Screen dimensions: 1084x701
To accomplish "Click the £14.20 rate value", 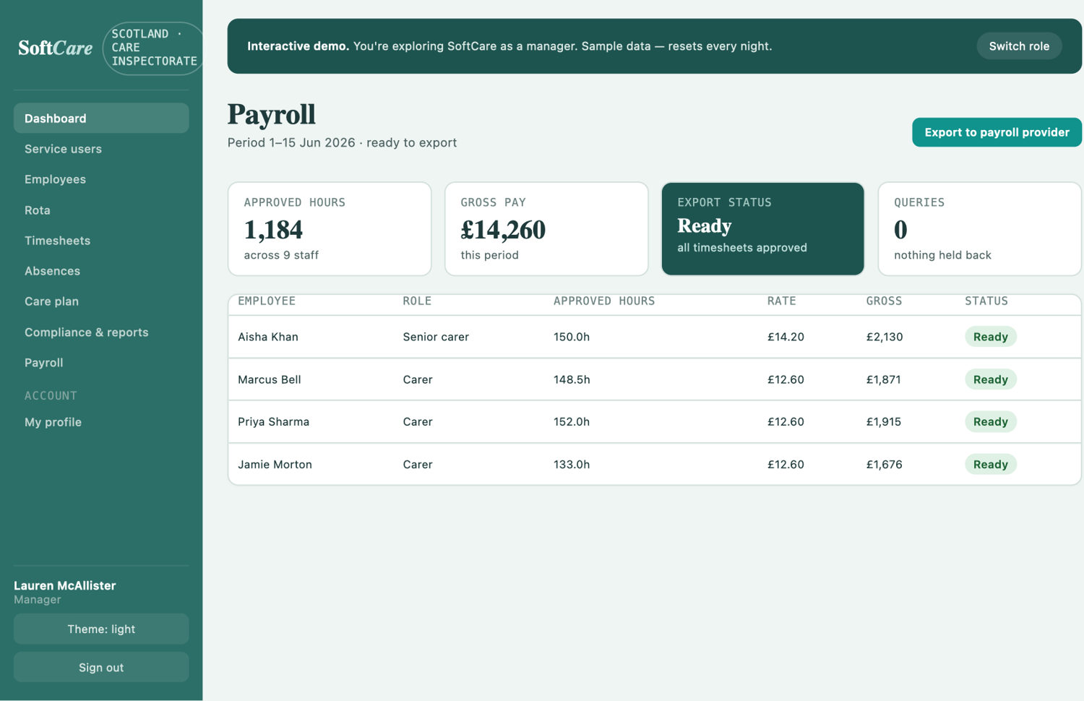I will tap(786, 337).
